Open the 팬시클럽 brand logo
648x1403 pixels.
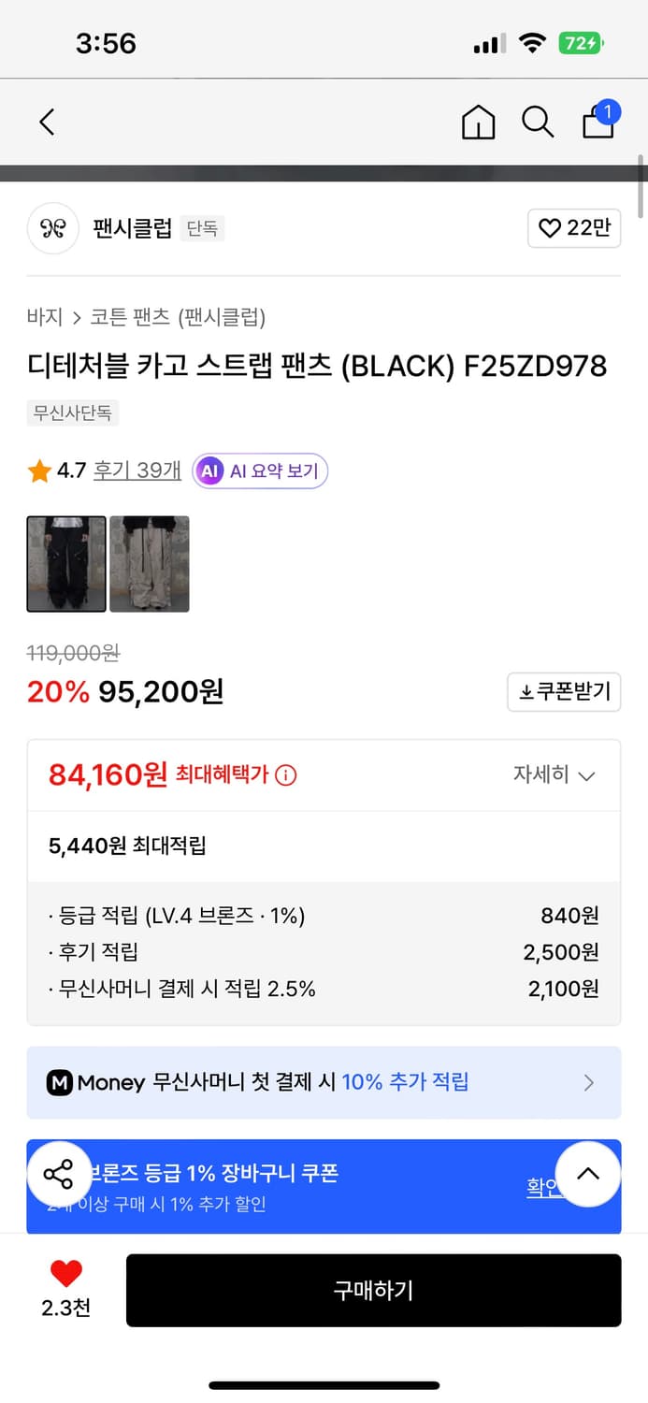(x=53, y=228)
